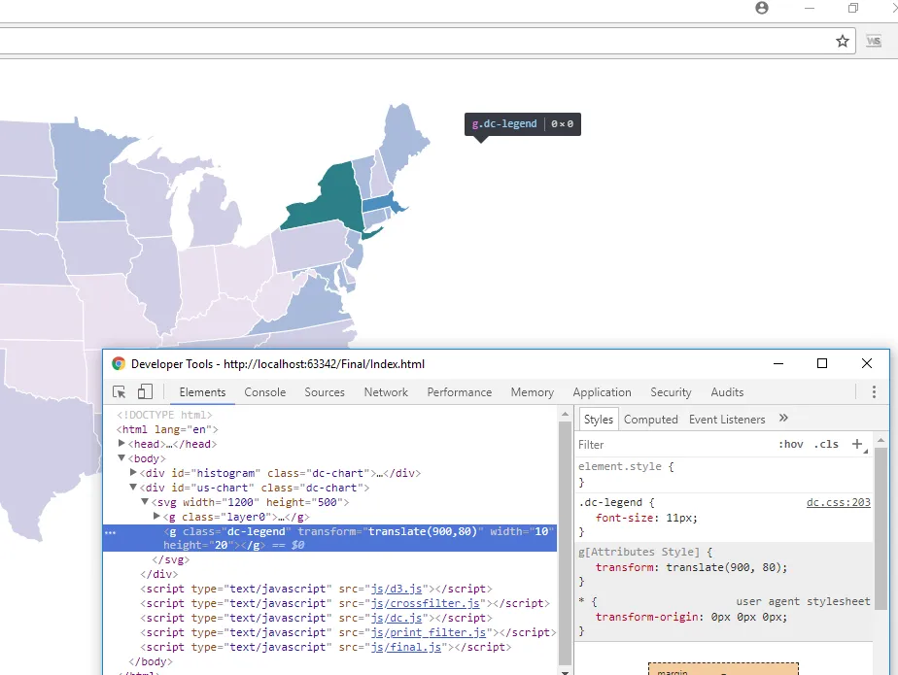Close the Developer Tools window
Image resolution: width=898 pixels, height=675 pixels.
tap(867, 363)
